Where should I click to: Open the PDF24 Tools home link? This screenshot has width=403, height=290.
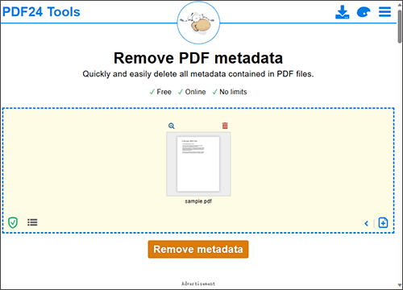tap(41, 12)
